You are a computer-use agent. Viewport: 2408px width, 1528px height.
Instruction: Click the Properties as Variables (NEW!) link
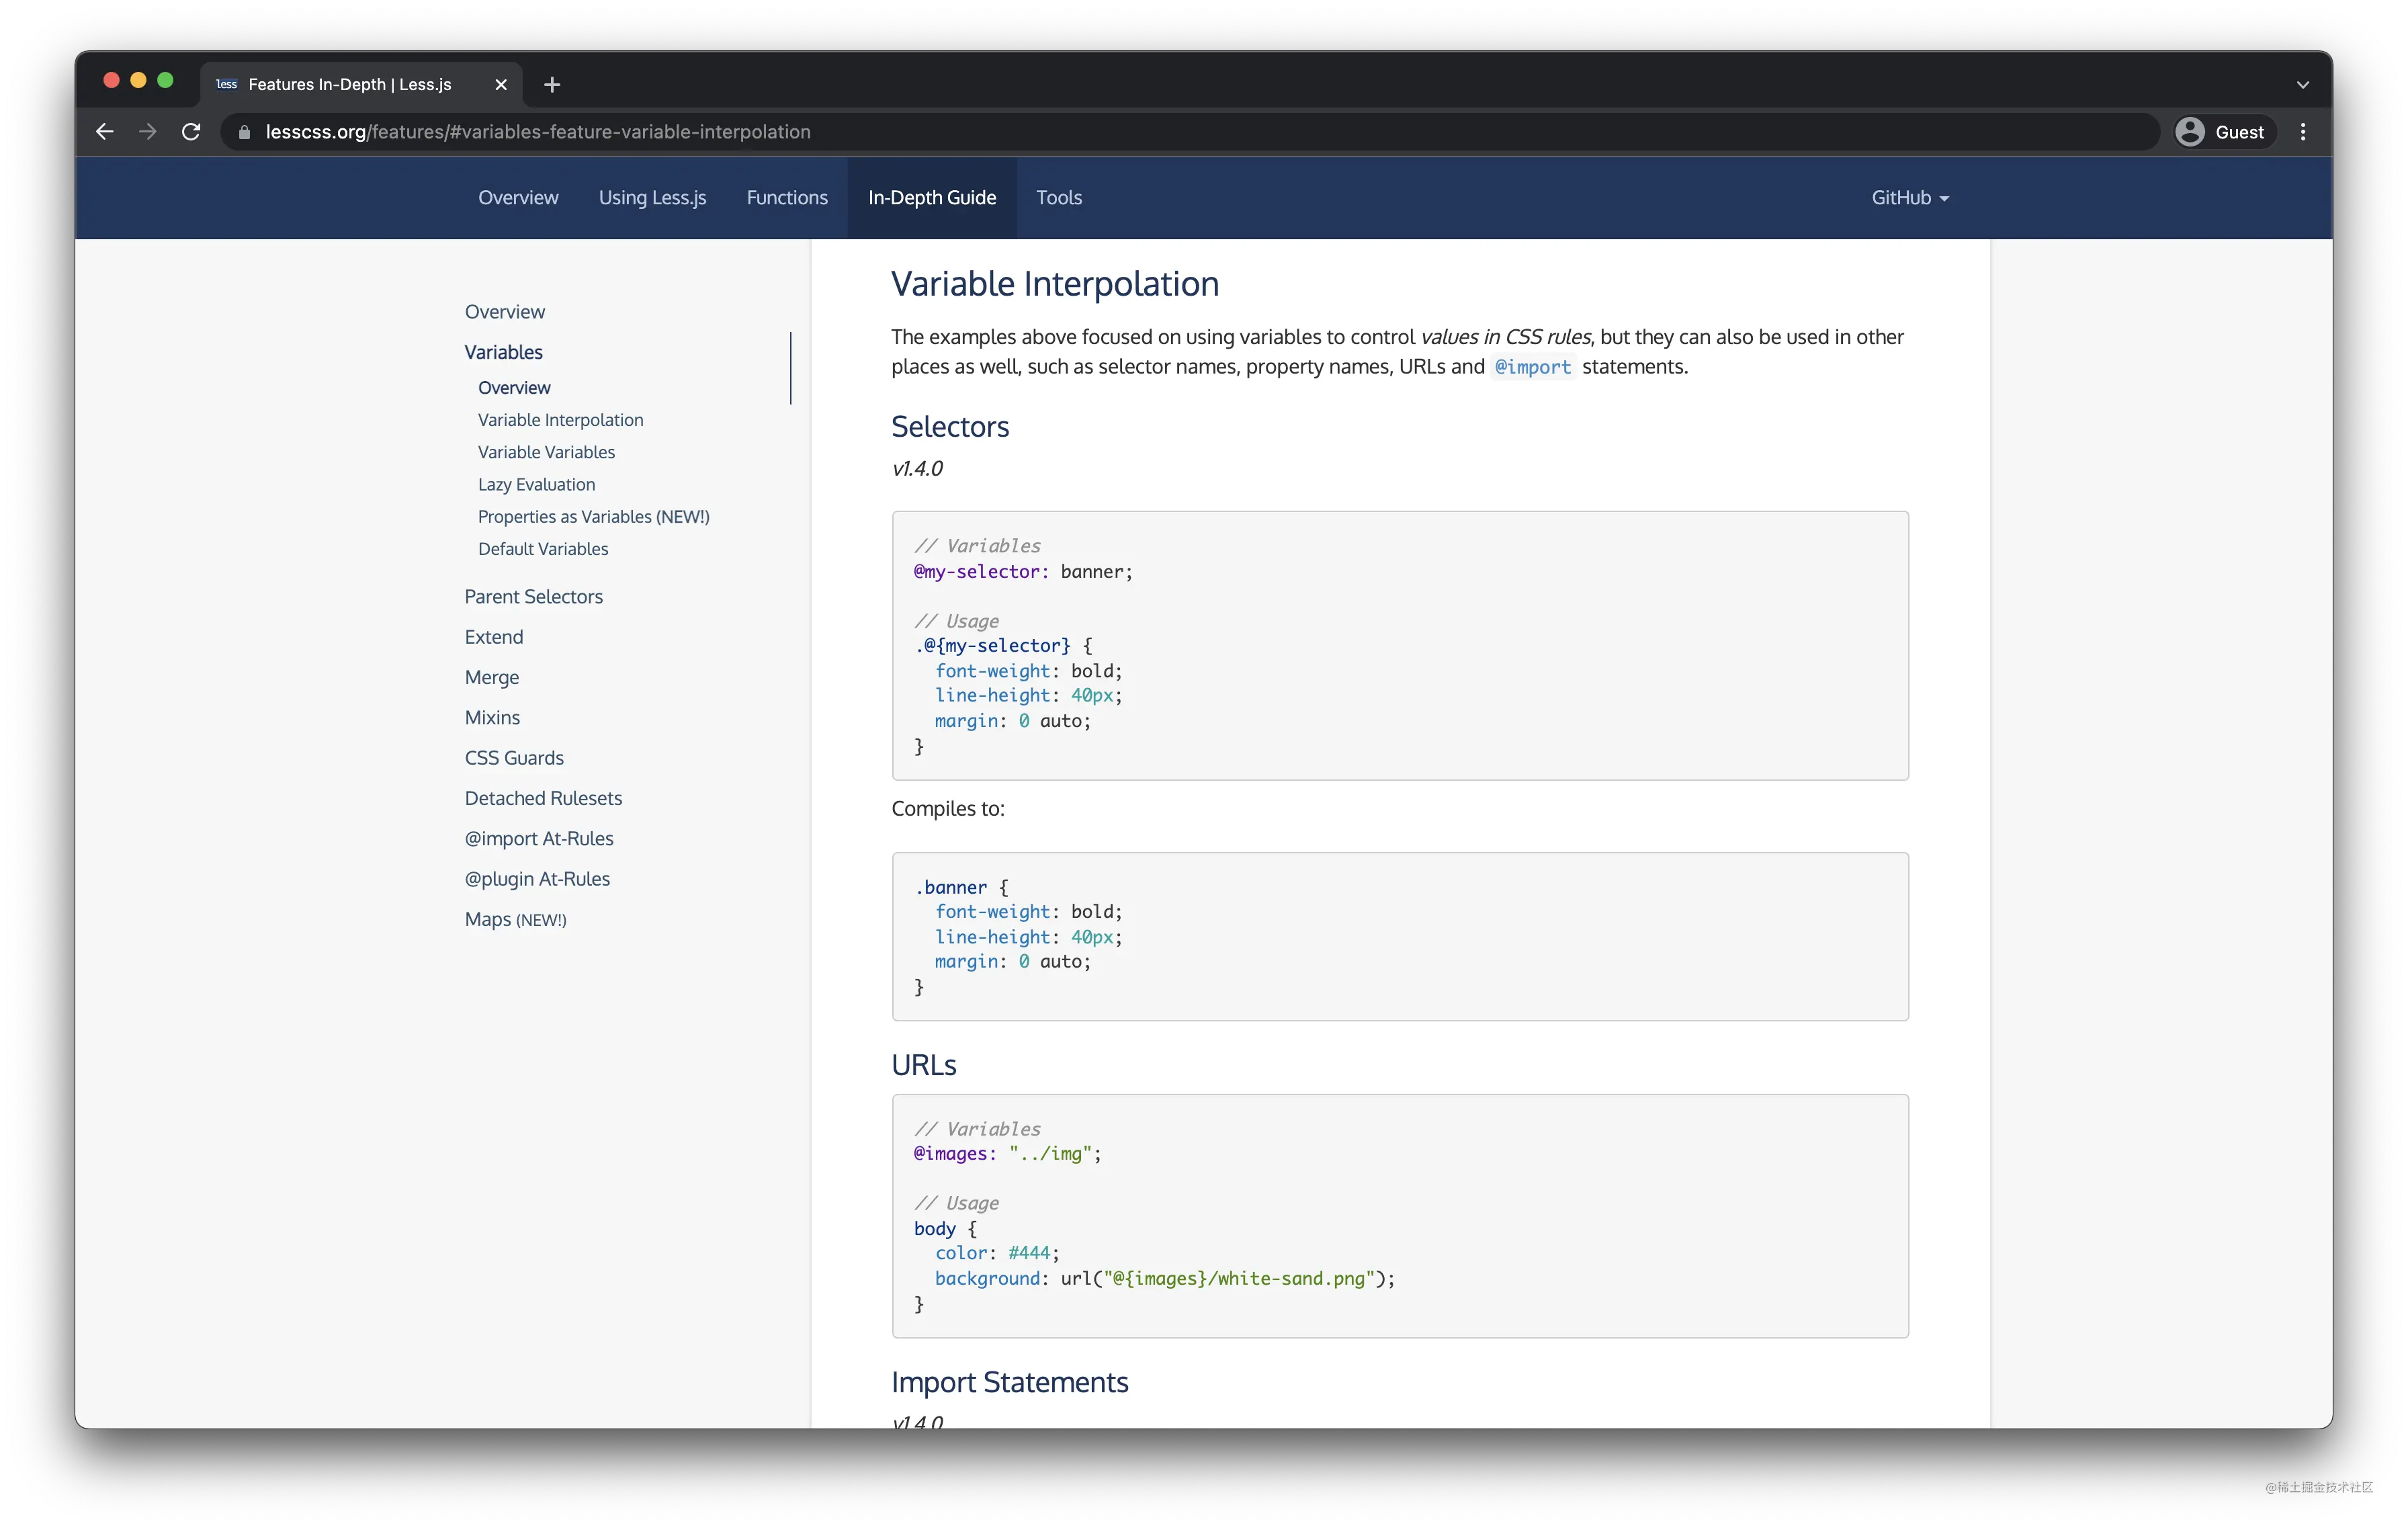(593, 516)
